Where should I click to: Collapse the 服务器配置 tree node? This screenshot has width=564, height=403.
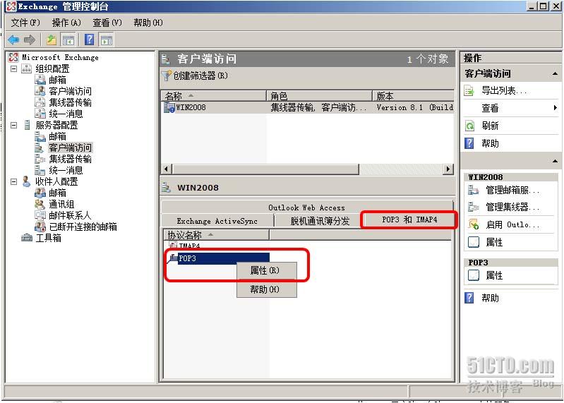coord(13,125)
